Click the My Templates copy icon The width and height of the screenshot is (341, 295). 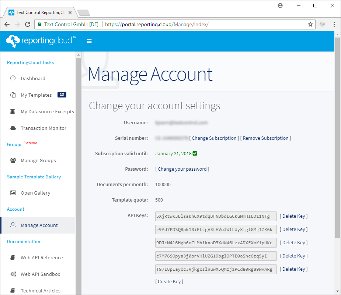13,95
